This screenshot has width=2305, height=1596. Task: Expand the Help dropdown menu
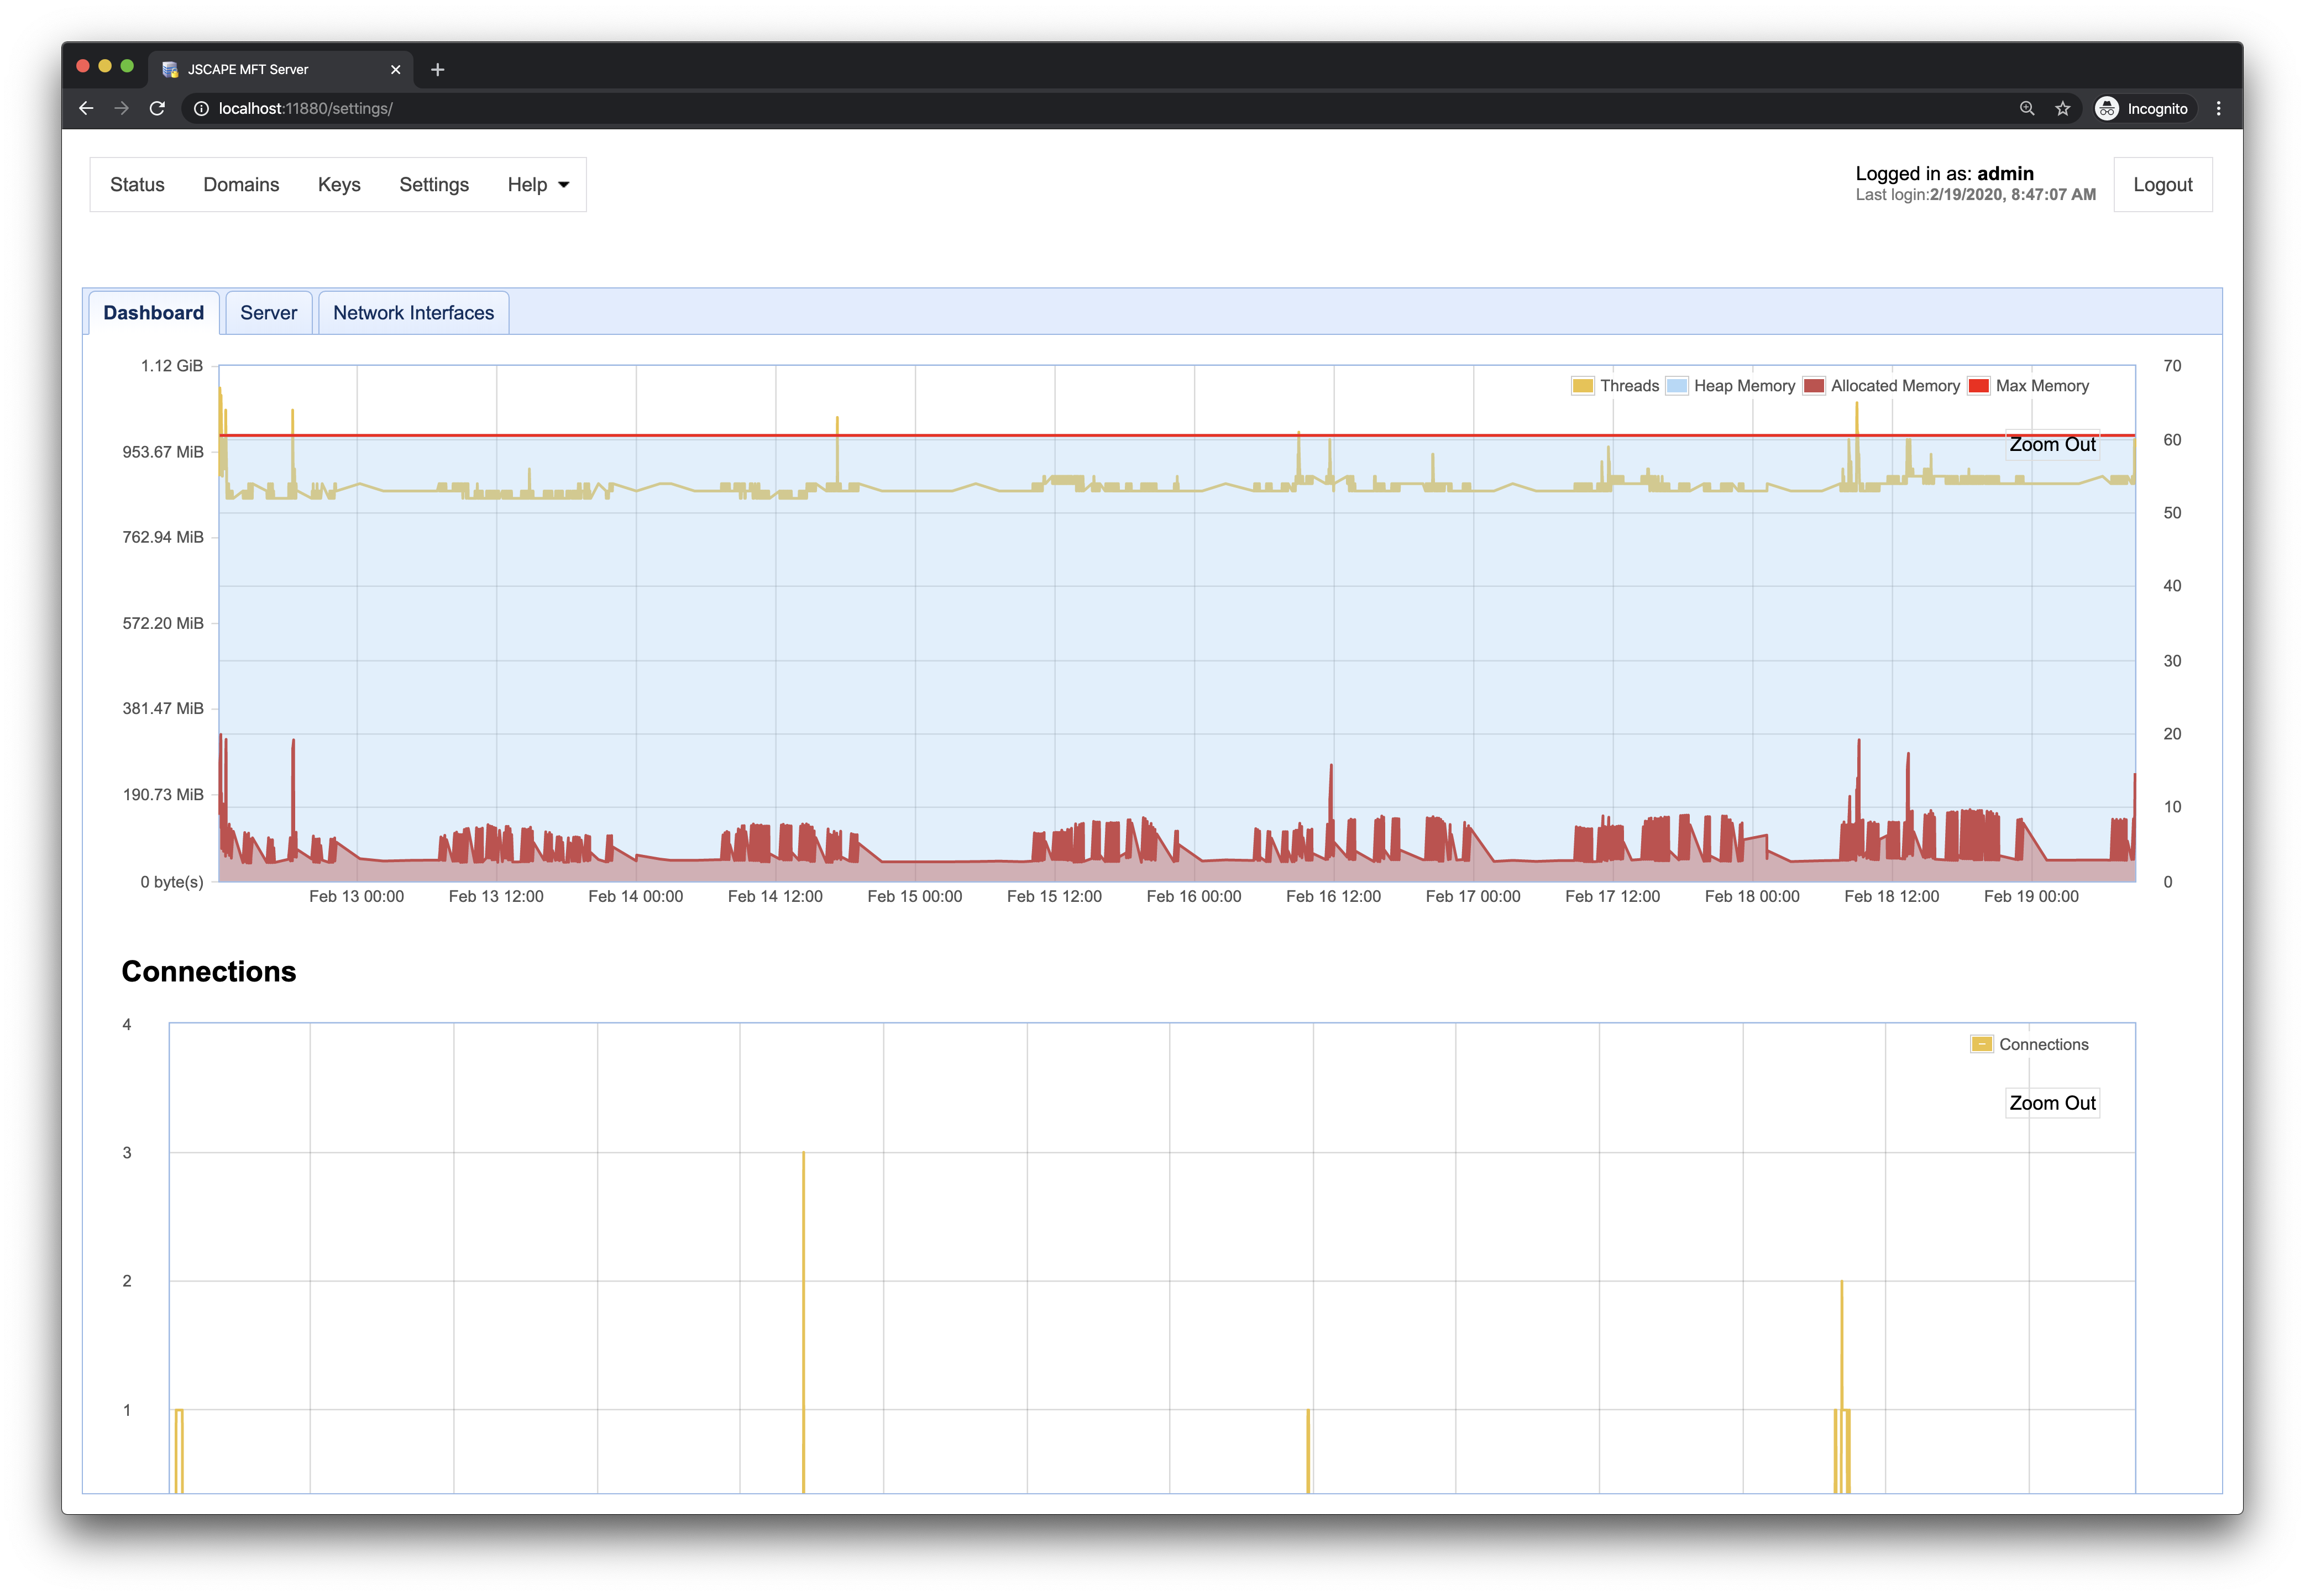click(x=538, y=184)
